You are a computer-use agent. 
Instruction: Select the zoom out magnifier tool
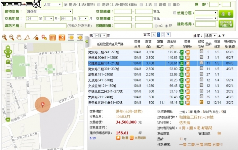pos(12,37)
